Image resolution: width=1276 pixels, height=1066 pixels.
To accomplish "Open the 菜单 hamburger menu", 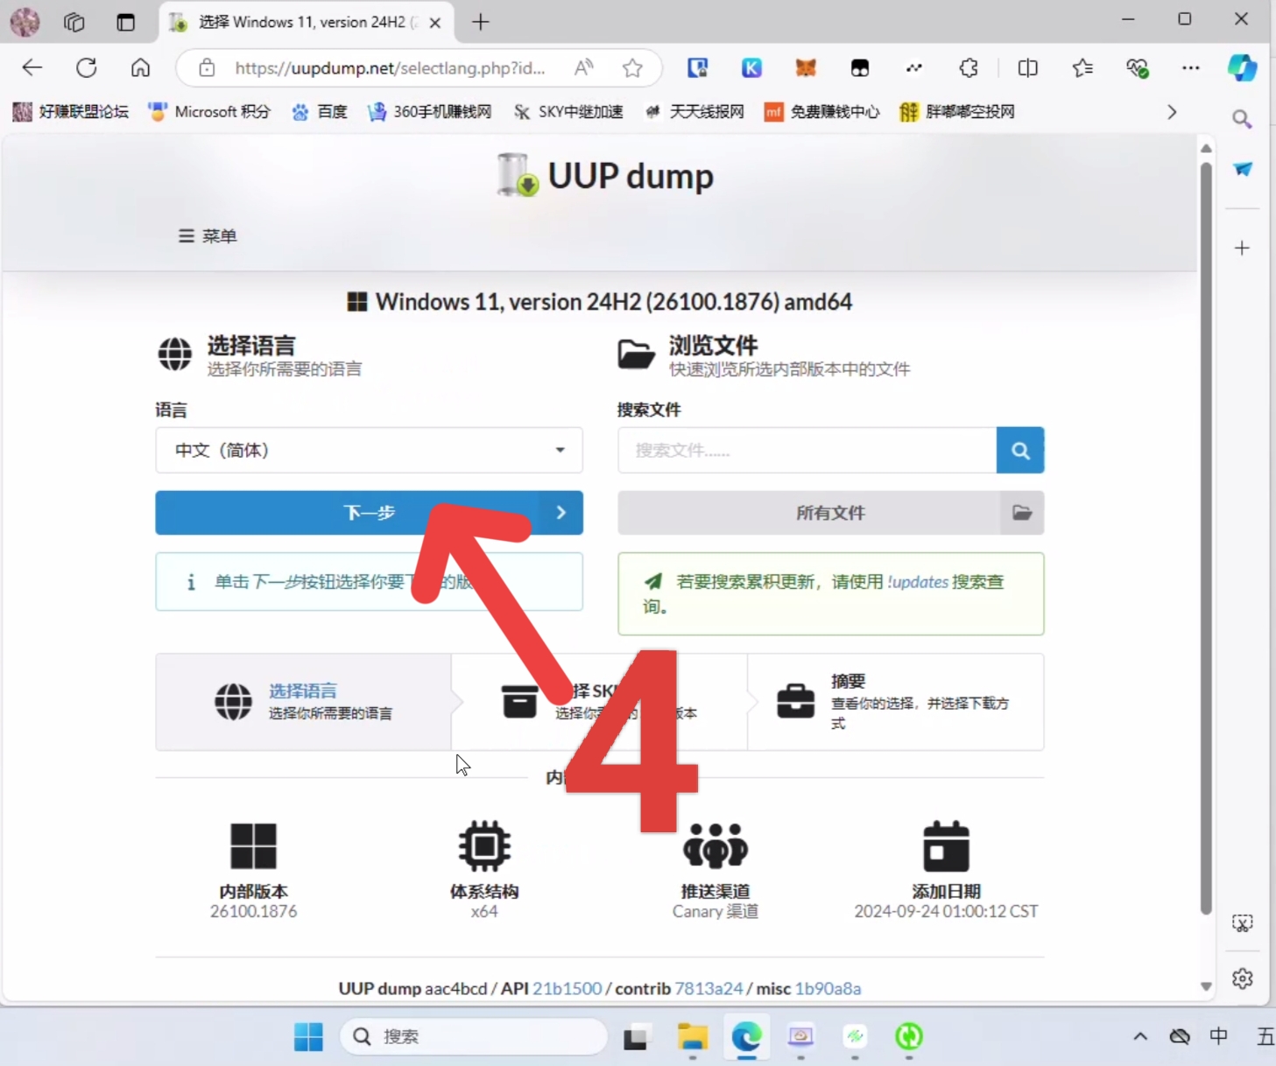I will pos(208,236).
